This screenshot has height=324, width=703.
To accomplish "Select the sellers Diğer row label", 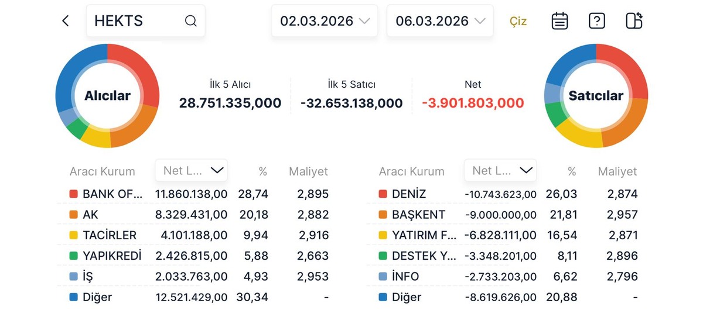I will (x=407, y=297).
